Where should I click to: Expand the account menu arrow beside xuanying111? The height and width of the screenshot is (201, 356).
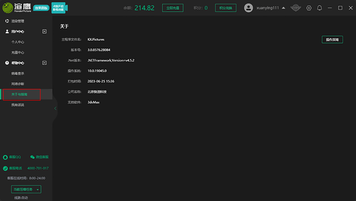(x=284, y=8)
